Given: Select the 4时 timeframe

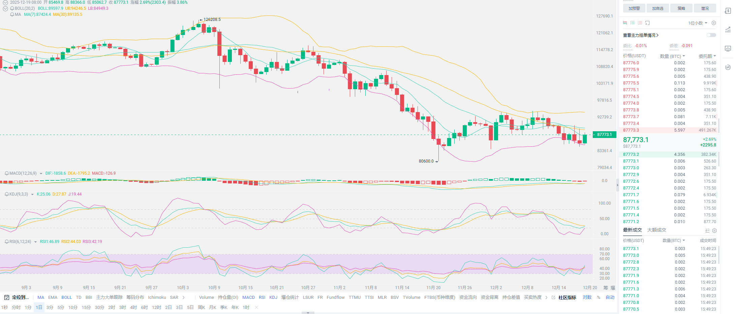Looking at the screenshot, I should tap(133, 307).
